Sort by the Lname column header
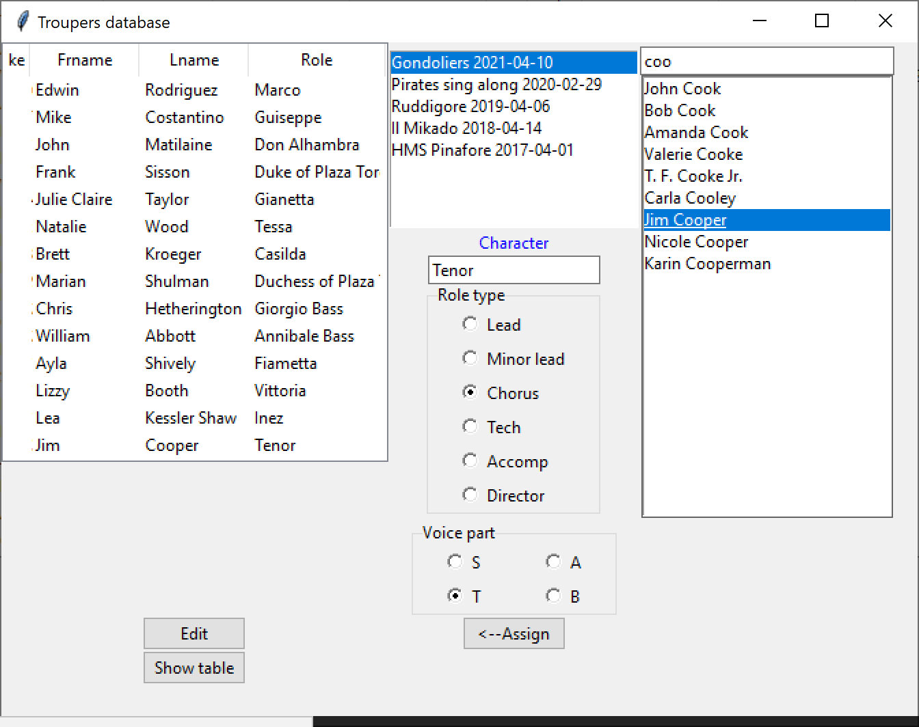 pyautogui.click(x=194, y=60)
